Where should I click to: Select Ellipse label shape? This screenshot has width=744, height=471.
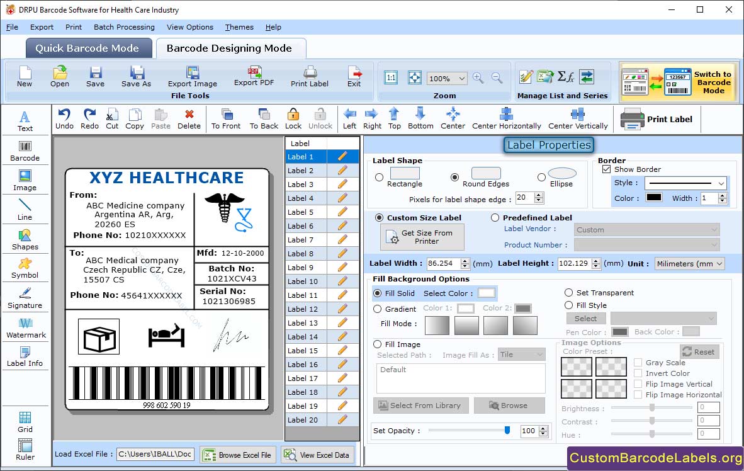[541, 177]
